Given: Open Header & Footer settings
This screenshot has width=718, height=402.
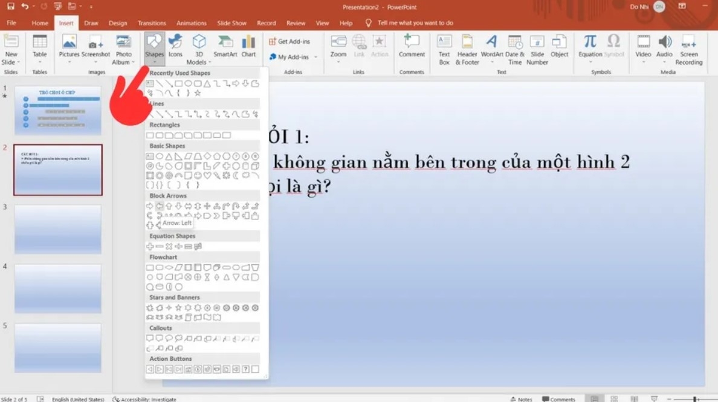Looking at the screenshot, I should (467, 49).
